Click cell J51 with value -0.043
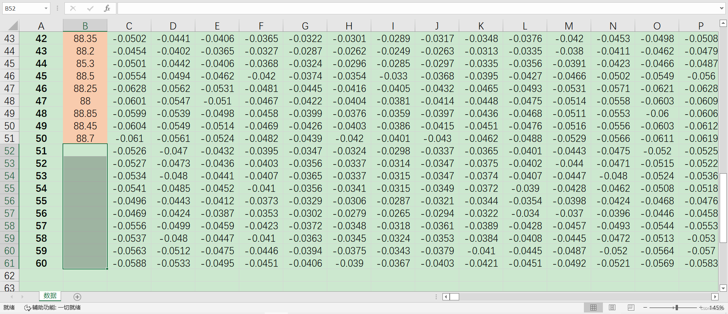Screen dimensions: 728x314 437,138
